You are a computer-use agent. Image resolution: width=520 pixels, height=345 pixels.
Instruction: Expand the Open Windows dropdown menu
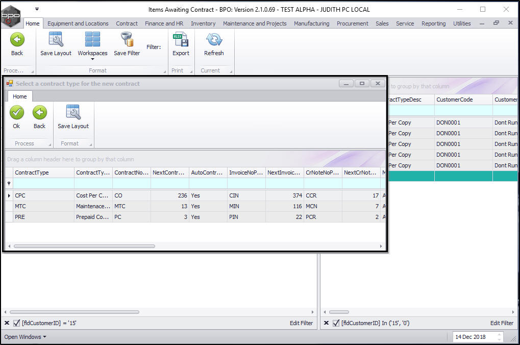[x=25, y=337]
